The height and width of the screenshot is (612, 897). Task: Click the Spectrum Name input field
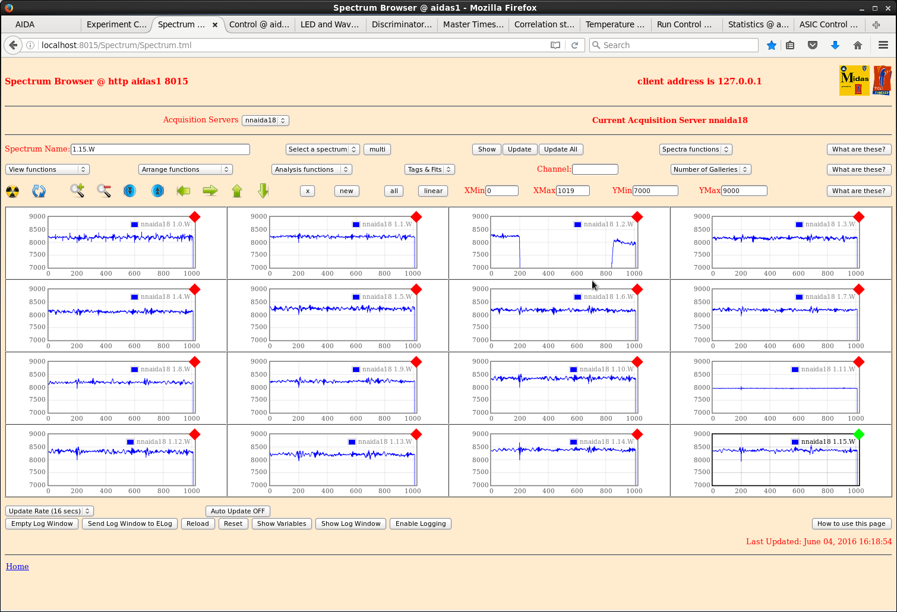point(160,149)
